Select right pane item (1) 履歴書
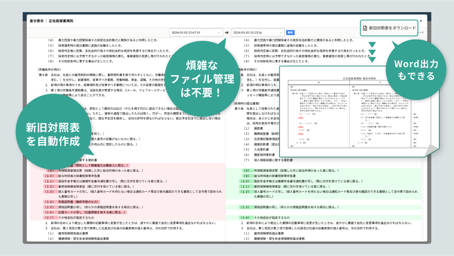The height and width of the screenshot is (256, 454). click(x=253, y=128)
